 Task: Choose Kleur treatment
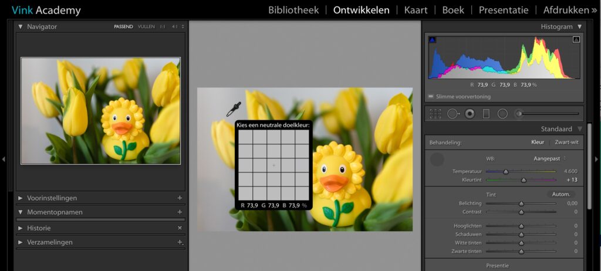(538, 142)
